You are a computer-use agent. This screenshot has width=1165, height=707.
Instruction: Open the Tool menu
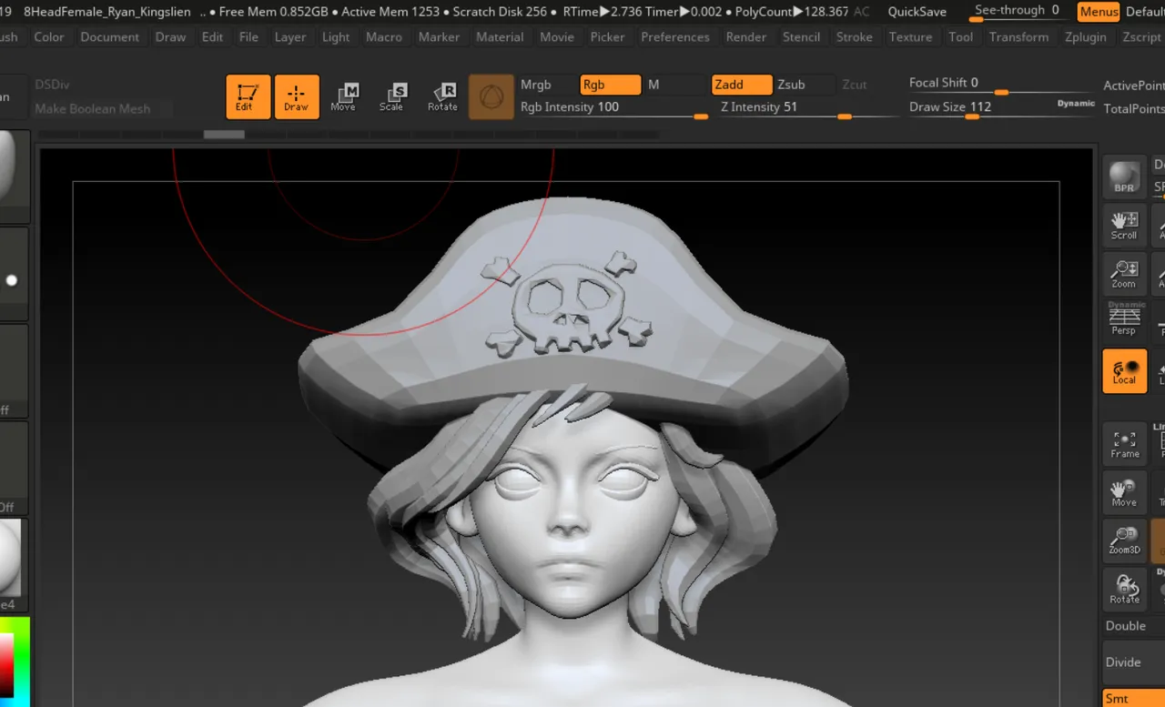[x=961, y=37]
